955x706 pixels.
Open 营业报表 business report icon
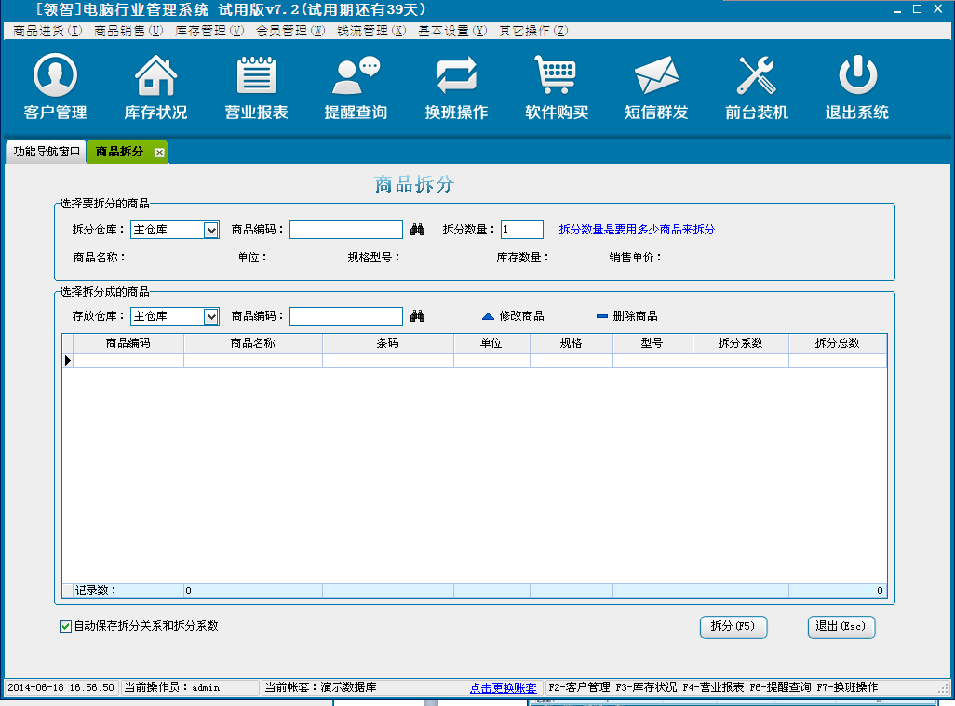256,76
